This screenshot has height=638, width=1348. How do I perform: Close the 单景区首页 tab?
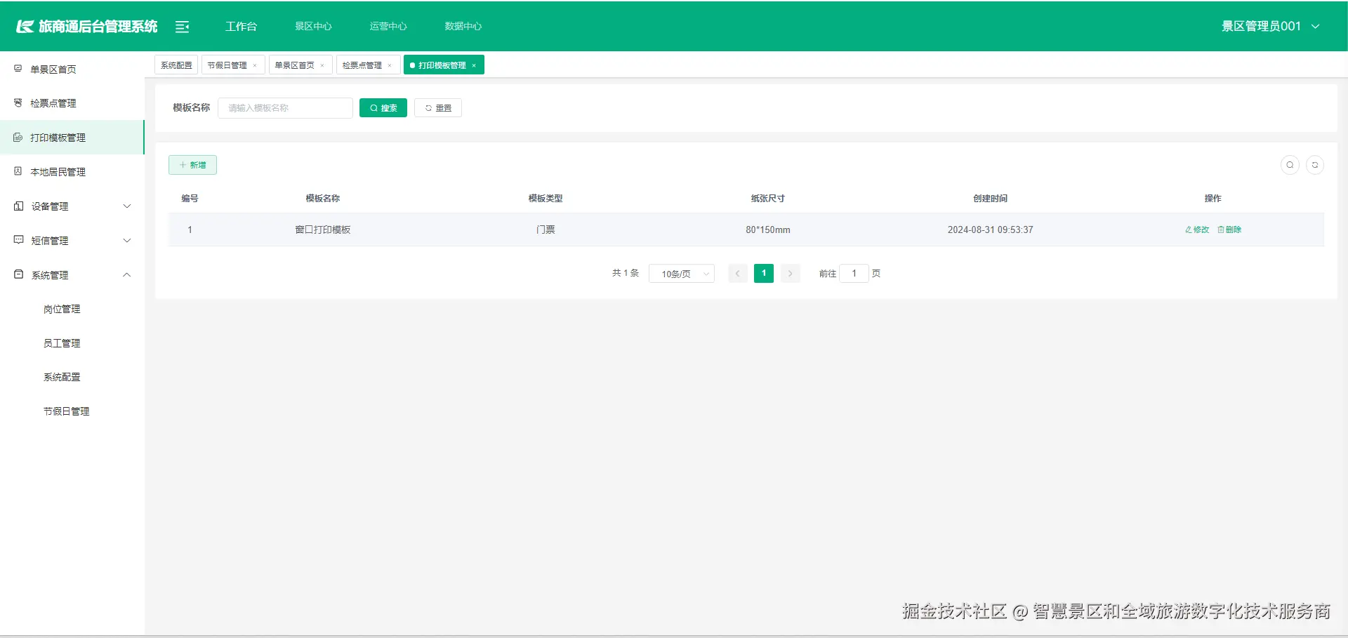point(322,65)
